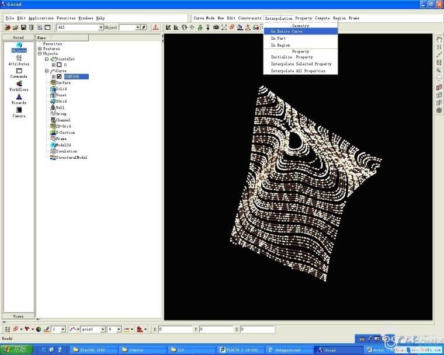Open the Attributes panel icon

click(19, 60)
